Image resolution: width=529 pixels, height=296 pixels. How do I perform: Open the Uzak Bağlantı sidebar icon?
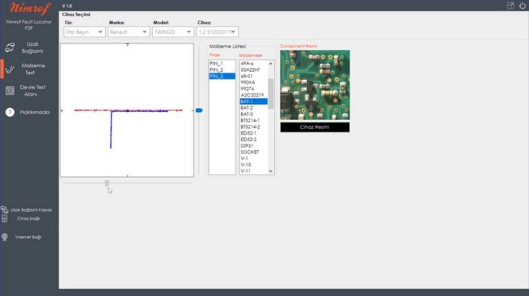click(x=10, y=47)
